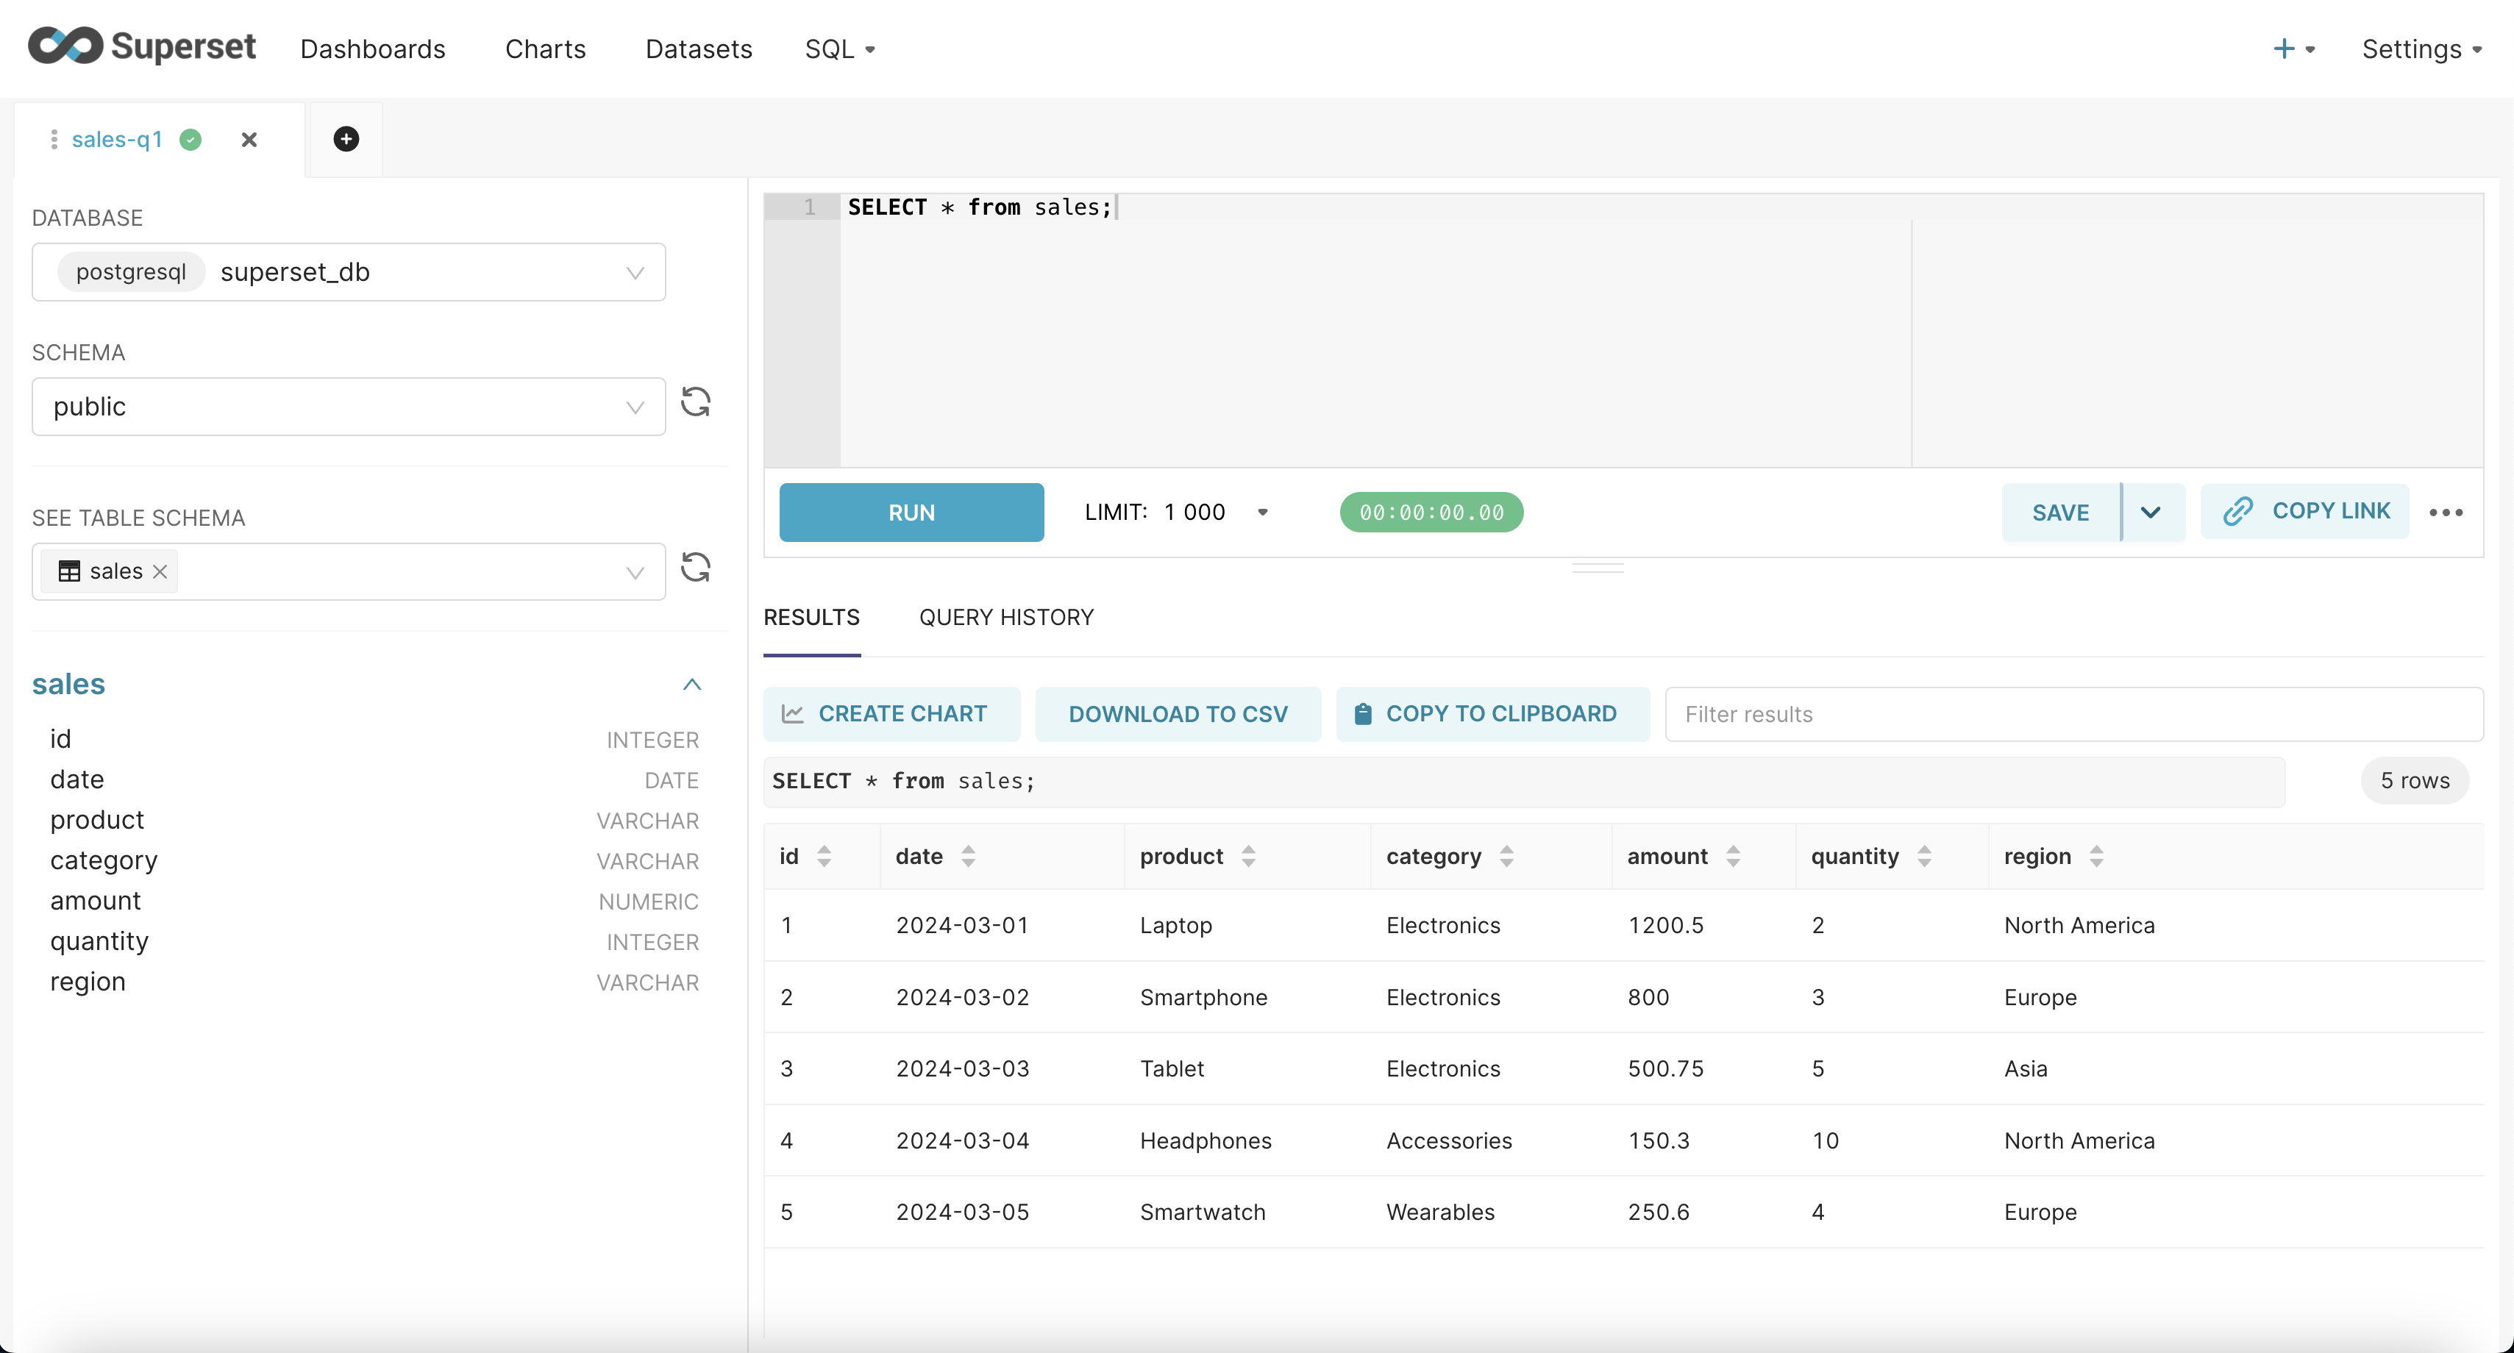Refresh the schema list
Screen dimensions: 2514x1353
click(695, 402)
